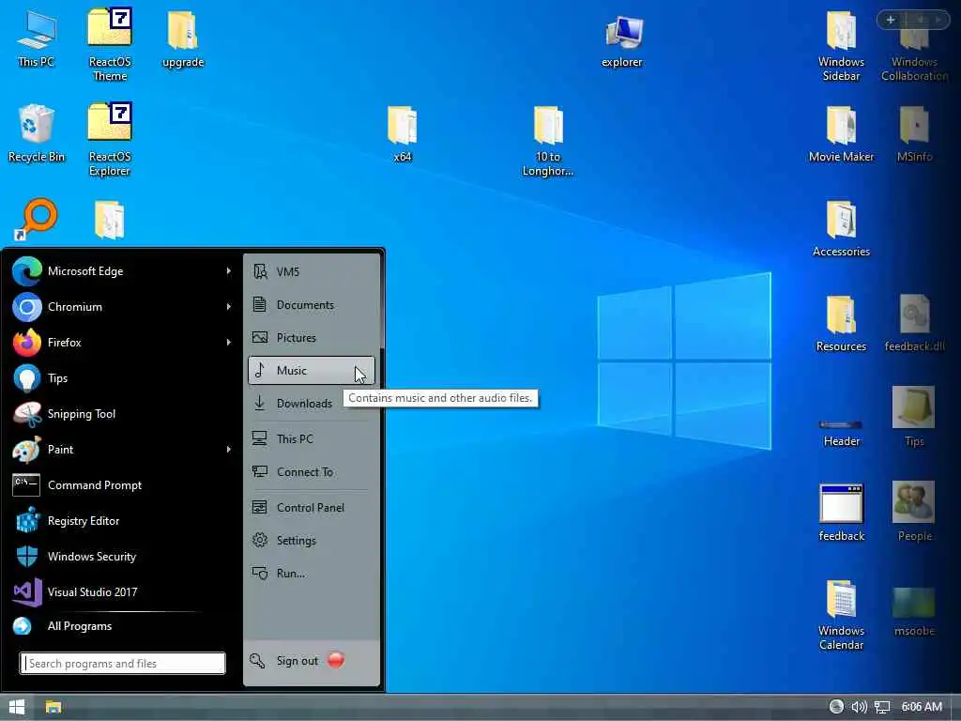Open Documents from the Start menu
This screenshot has width=961, height=721.
point(312,305)
